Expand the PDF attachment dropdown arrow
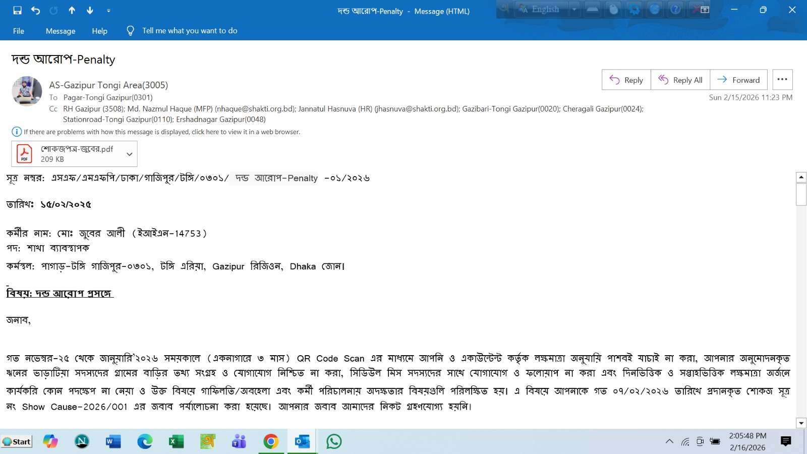Screen dimensions: 807x454 tap(130, 154)
